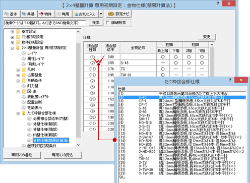This screenshot has width=250, height=183.
Task: Click the 保護レイヤ settings item icon
Action: click(24, 64)
